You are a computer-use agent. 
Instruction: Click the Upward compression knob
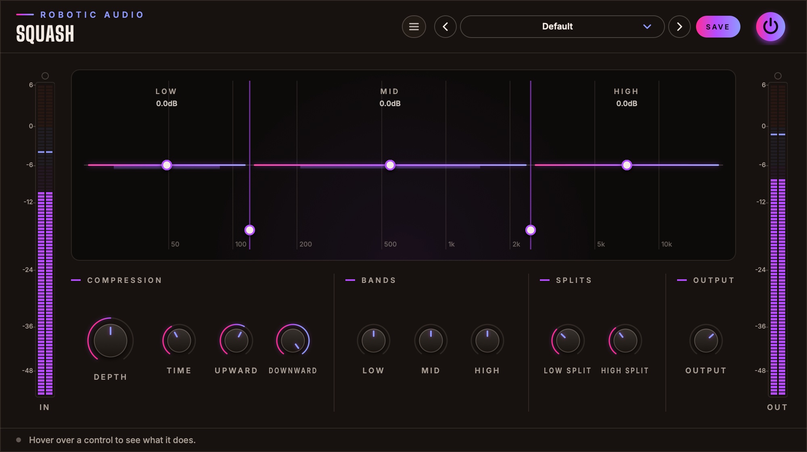click(x=236, y=340)
